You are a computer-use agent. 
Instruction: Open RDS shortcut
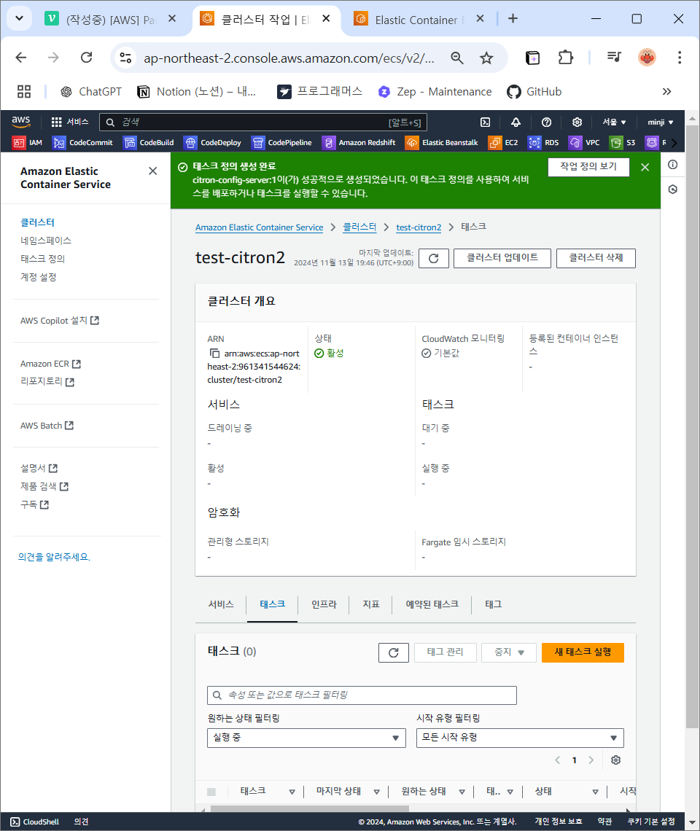tap(543, 143)
